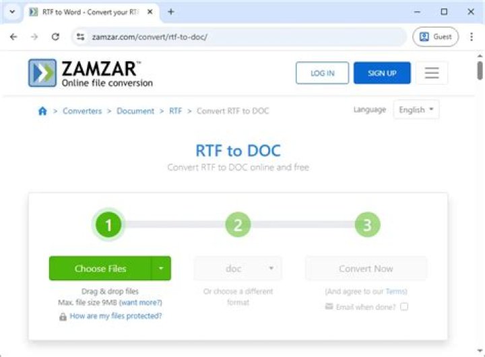Click step 2 circle
Screen dimensions: 485x357
point(238,224)
